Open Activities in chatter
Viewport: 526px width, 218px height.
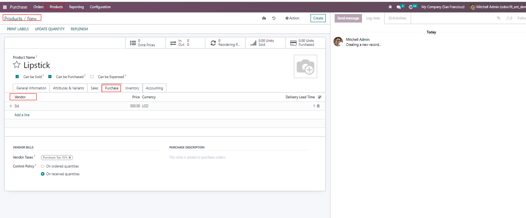point(397,18)
